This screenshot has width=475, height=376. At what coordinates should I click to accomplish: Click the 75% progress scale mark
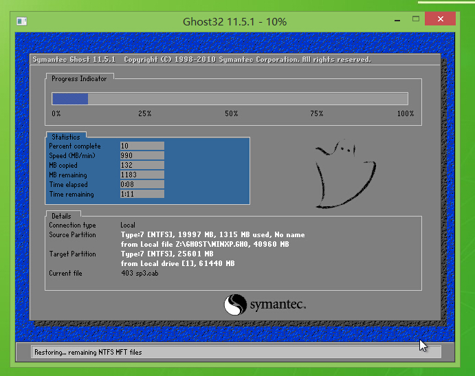(317, 113)
